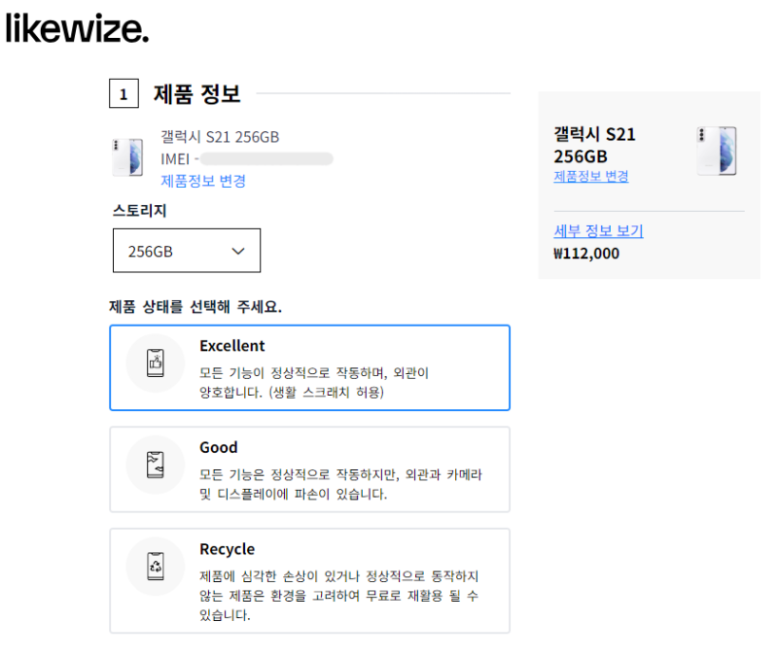Click the likewize logo

click(x=78, y=29)
